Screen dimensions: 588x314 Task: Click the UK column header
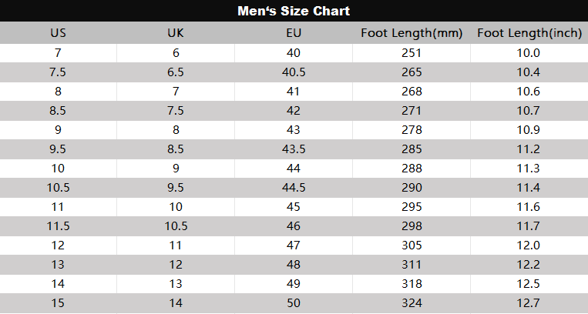pyautogui.click(x=176, y=33)
